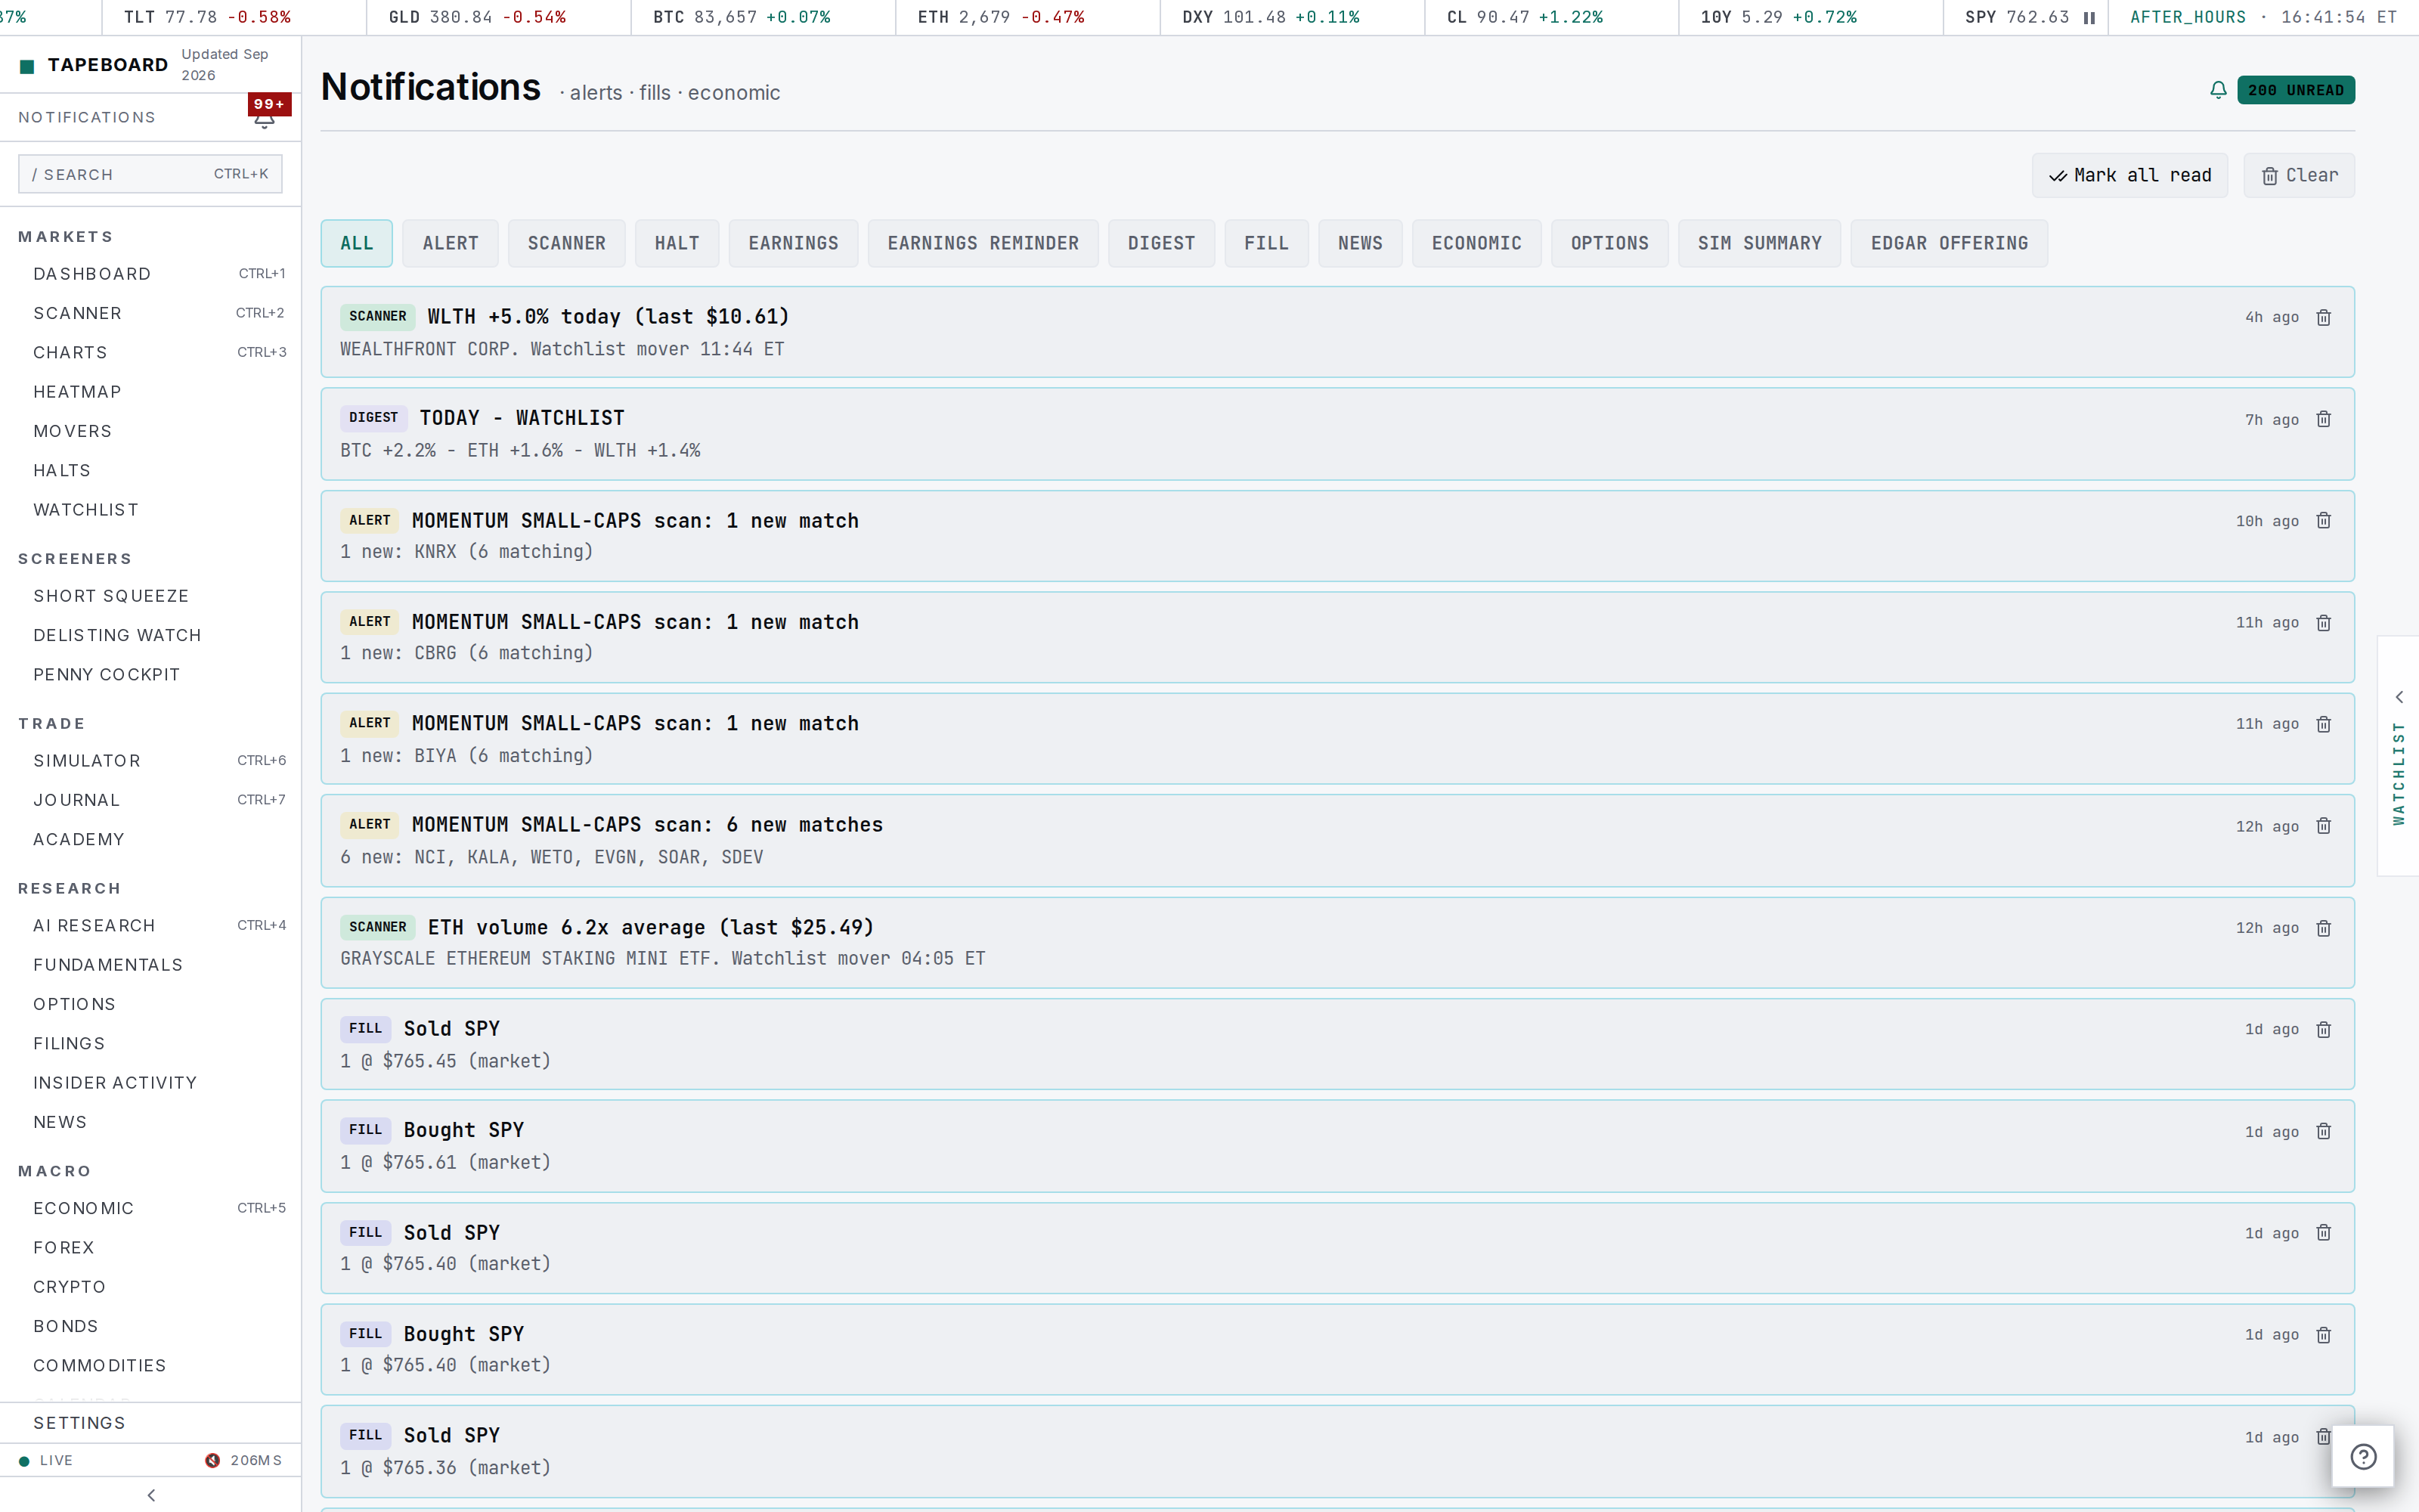Pause the ticker tape scrolling
Viewport: 2419px width, 1512px height.
(2089, 17)
